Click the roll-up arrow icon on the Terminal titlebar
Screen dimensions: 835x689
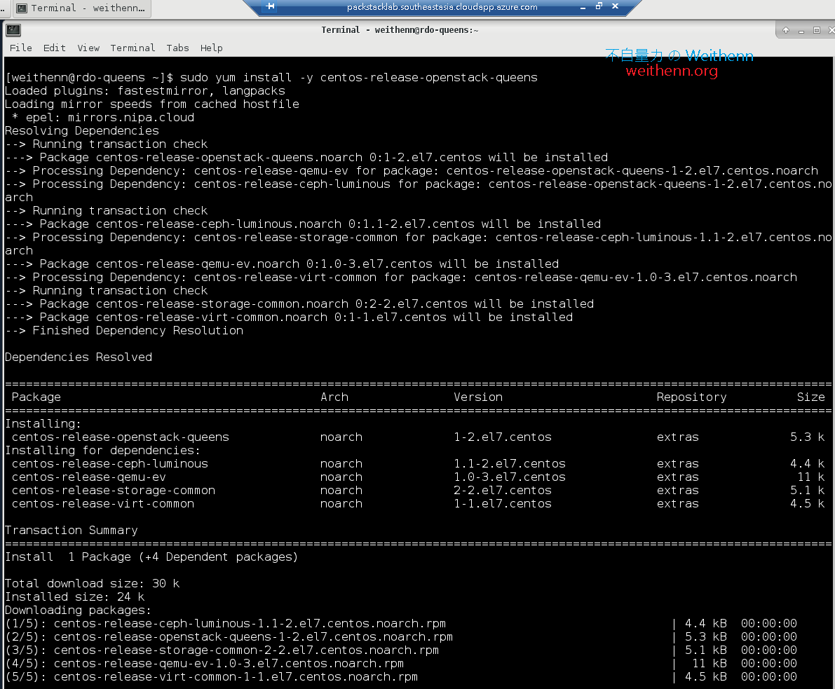coord(787,31)
